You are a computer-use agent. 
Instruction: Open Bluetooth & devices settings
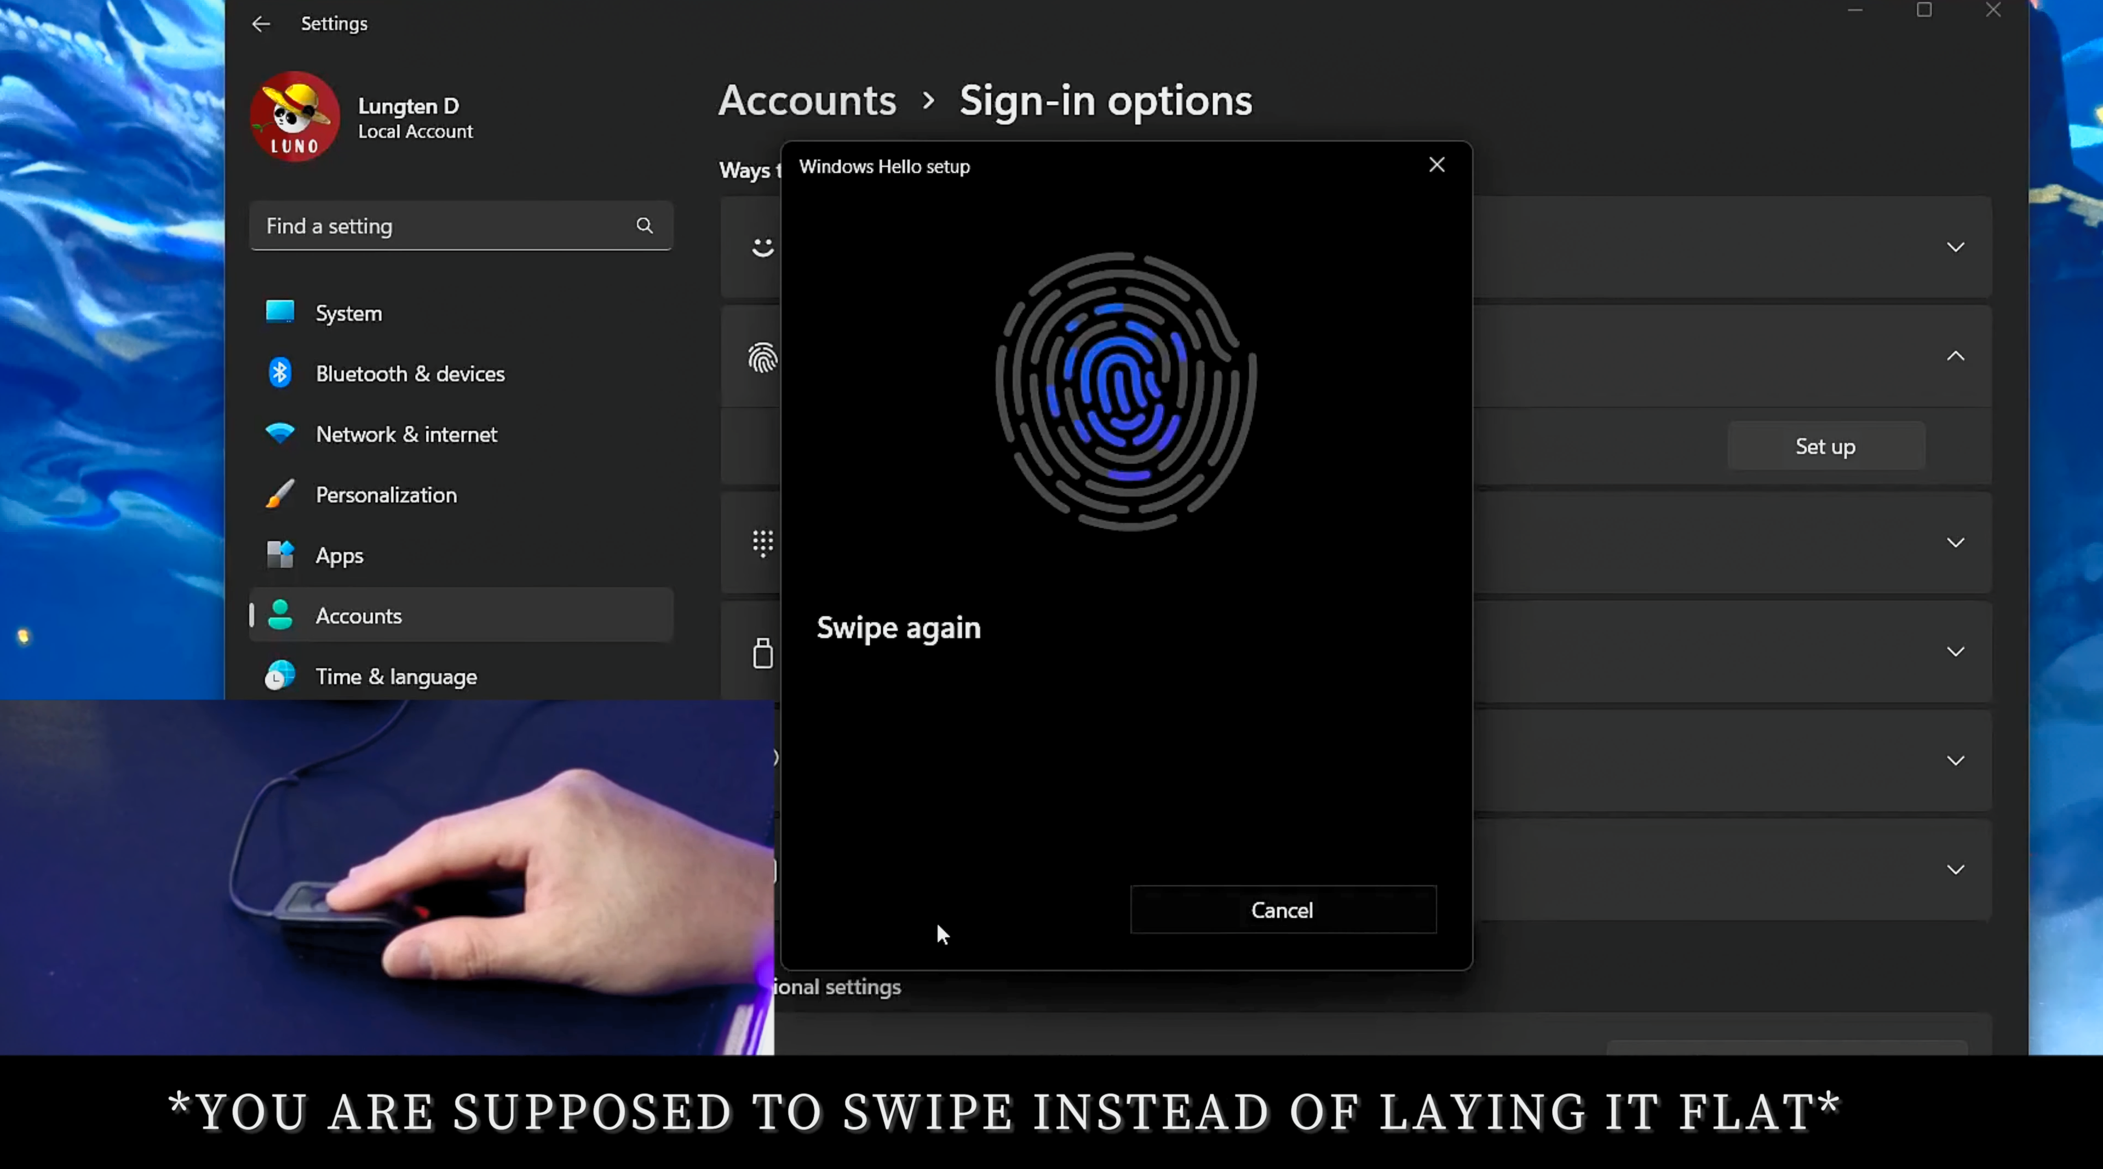[x=461, y=374]
